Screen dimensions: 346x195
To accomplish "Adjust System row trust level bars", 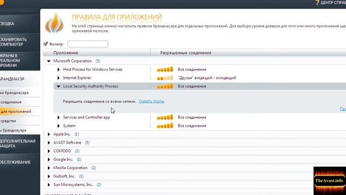I will click(165, 126).
